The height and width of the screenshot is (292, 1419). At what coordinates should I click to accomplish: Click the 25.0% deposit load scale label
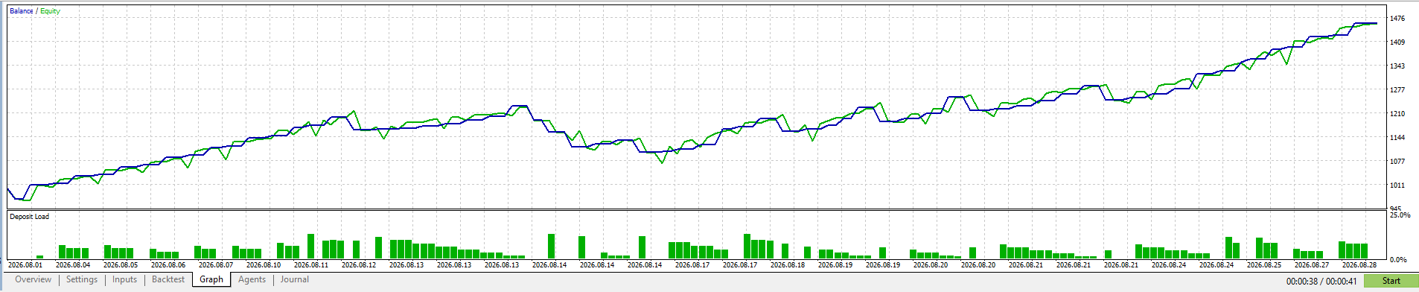(x=1400, y=215)
